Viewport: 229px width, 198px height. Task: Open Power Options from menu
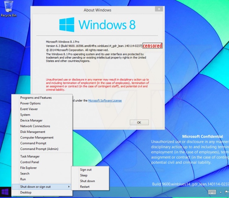click(x=42, y=103)
